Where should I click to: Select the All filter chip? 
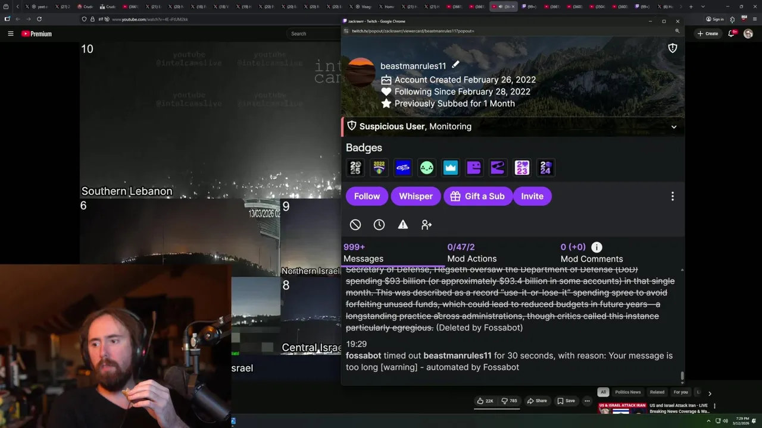click(603, 392)
